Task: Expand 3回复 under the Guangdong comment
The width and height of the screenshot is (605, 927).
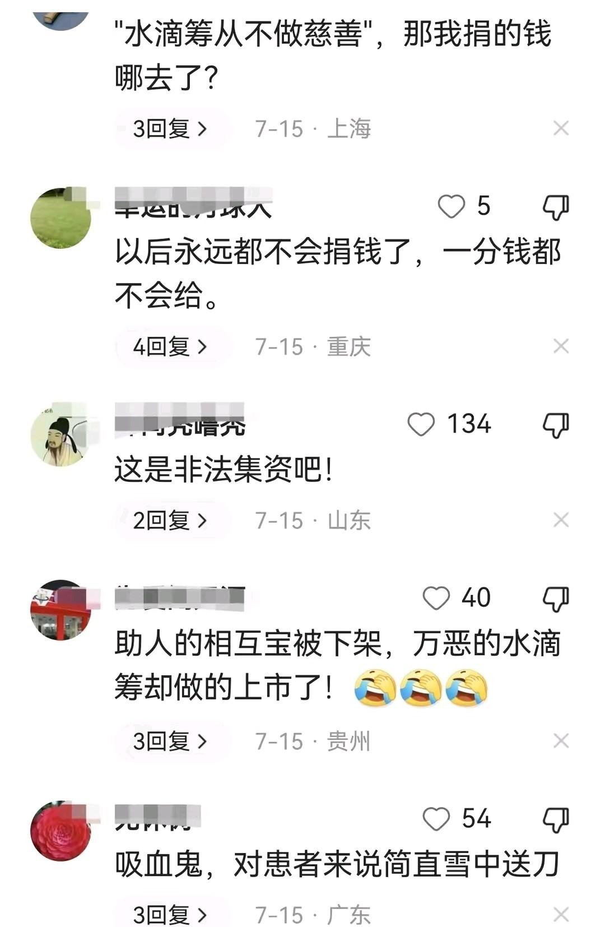Action: pos(171,914)
